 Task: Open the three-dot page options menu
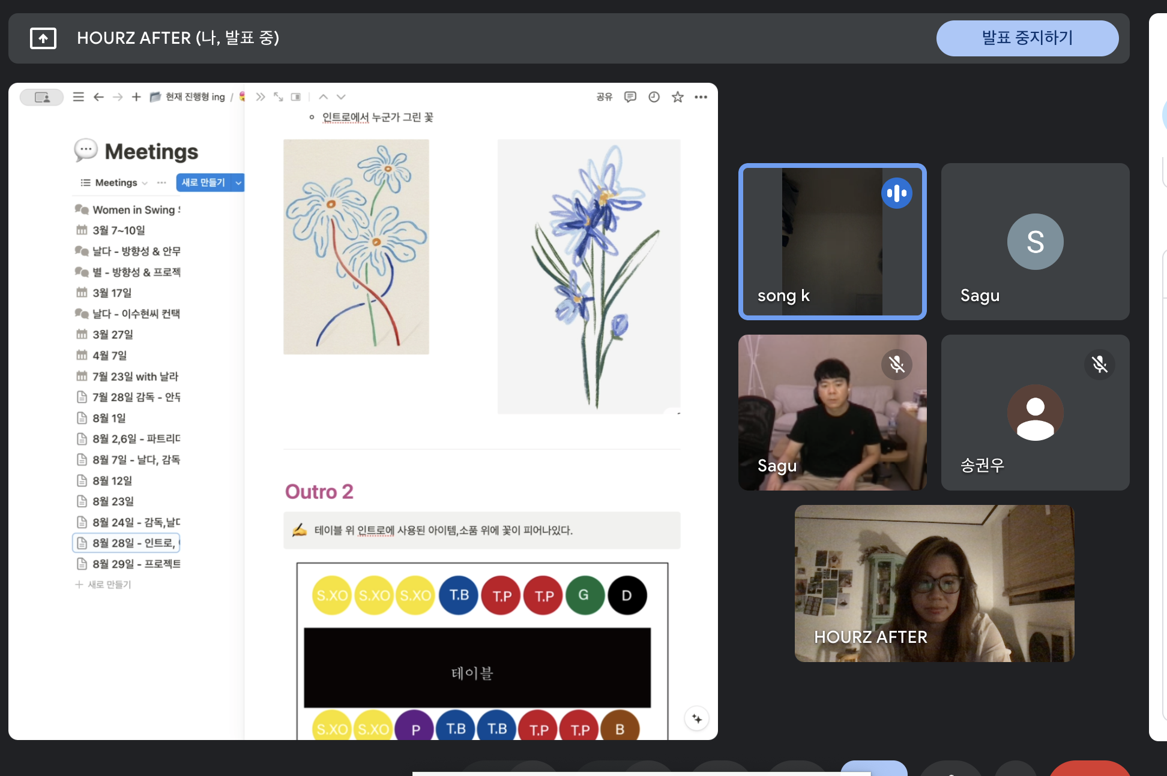tap(701, 97)
